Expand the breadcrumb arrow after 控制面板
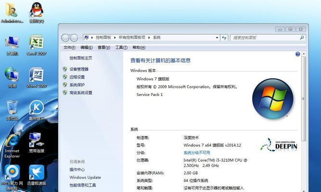Screen dimensions: 321x192 pyautogui.click(x=115, y=37)
